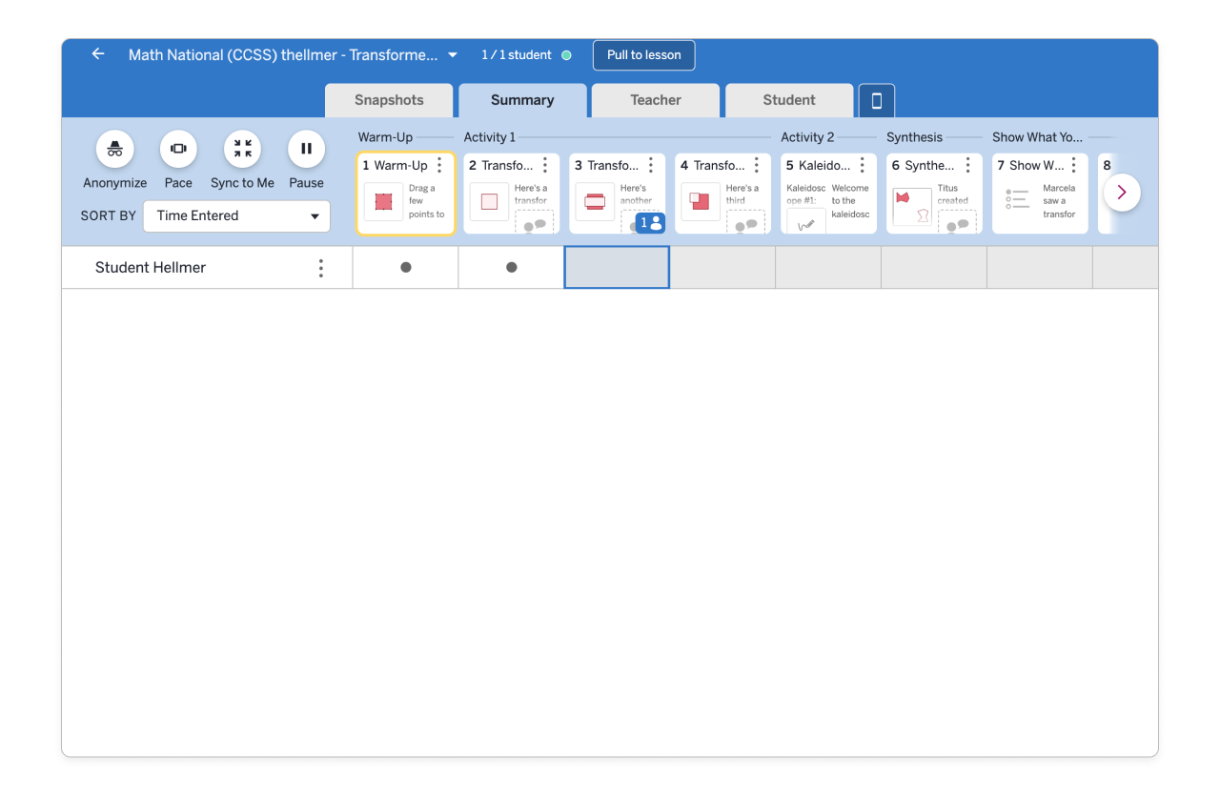Switch to the Snapshots tab
Image resolution: width=1220 pixels, height=797 pixels.
[x=389, y=100]
